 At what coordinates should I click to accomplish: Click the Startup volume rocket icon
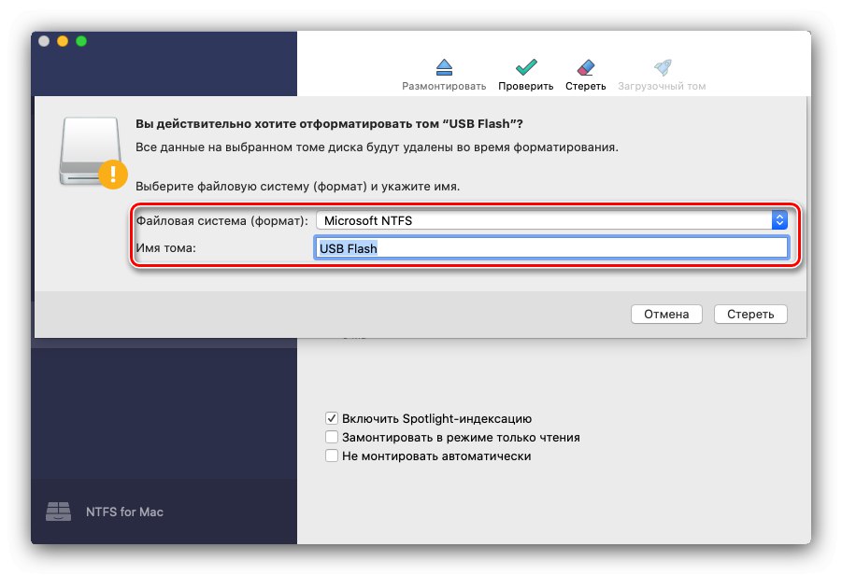pos(663,67)
